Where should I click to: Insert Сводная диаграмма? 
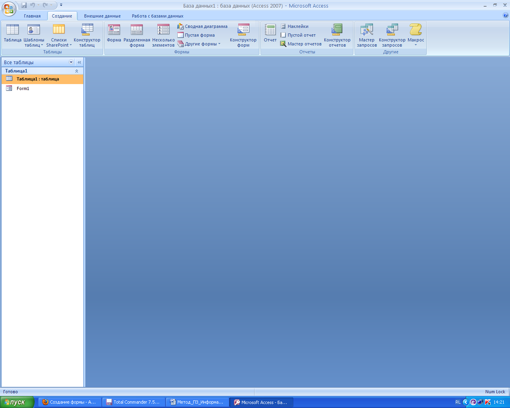click(202, 26)
